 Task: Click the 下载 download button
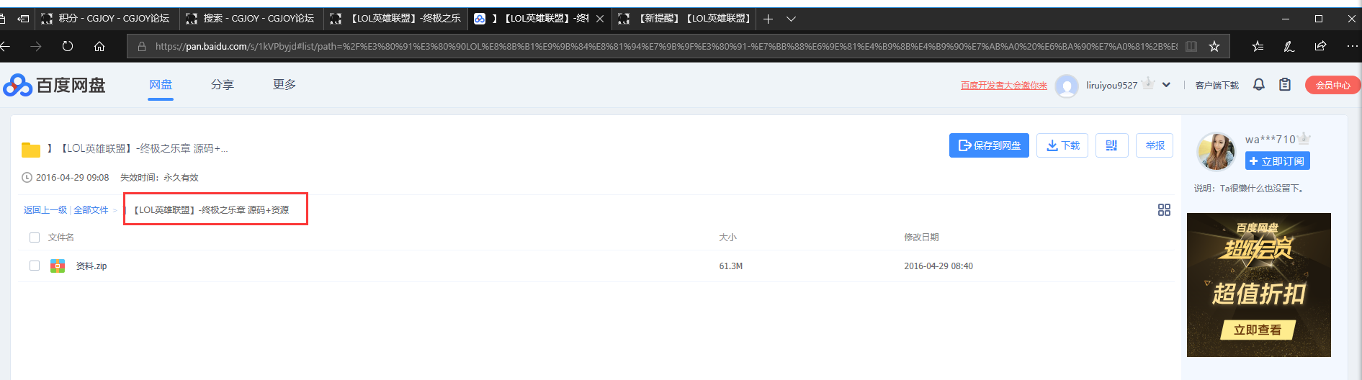[x=1062, y=145]
